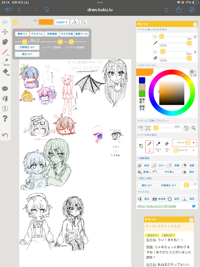This screenshot has height=267, width=200.
Task: Open the kuku.lu room URL link
Action: click(x=157, y=206)
